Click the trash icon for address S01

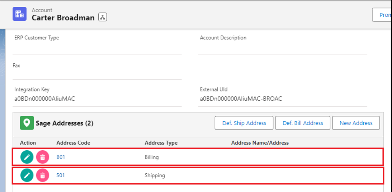tap(43, 175)
